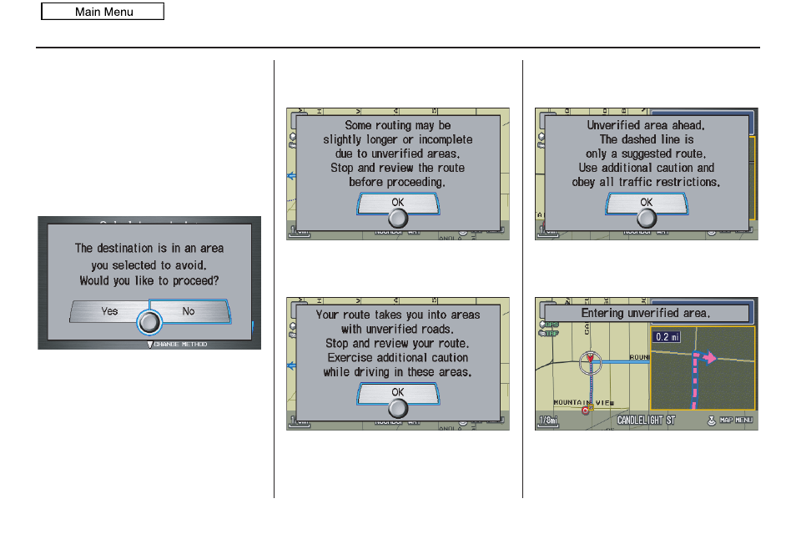Click OK under 'Some routing may be' message
The width and height of the screenshot is (796, 544).
click(x=398, y=203)
